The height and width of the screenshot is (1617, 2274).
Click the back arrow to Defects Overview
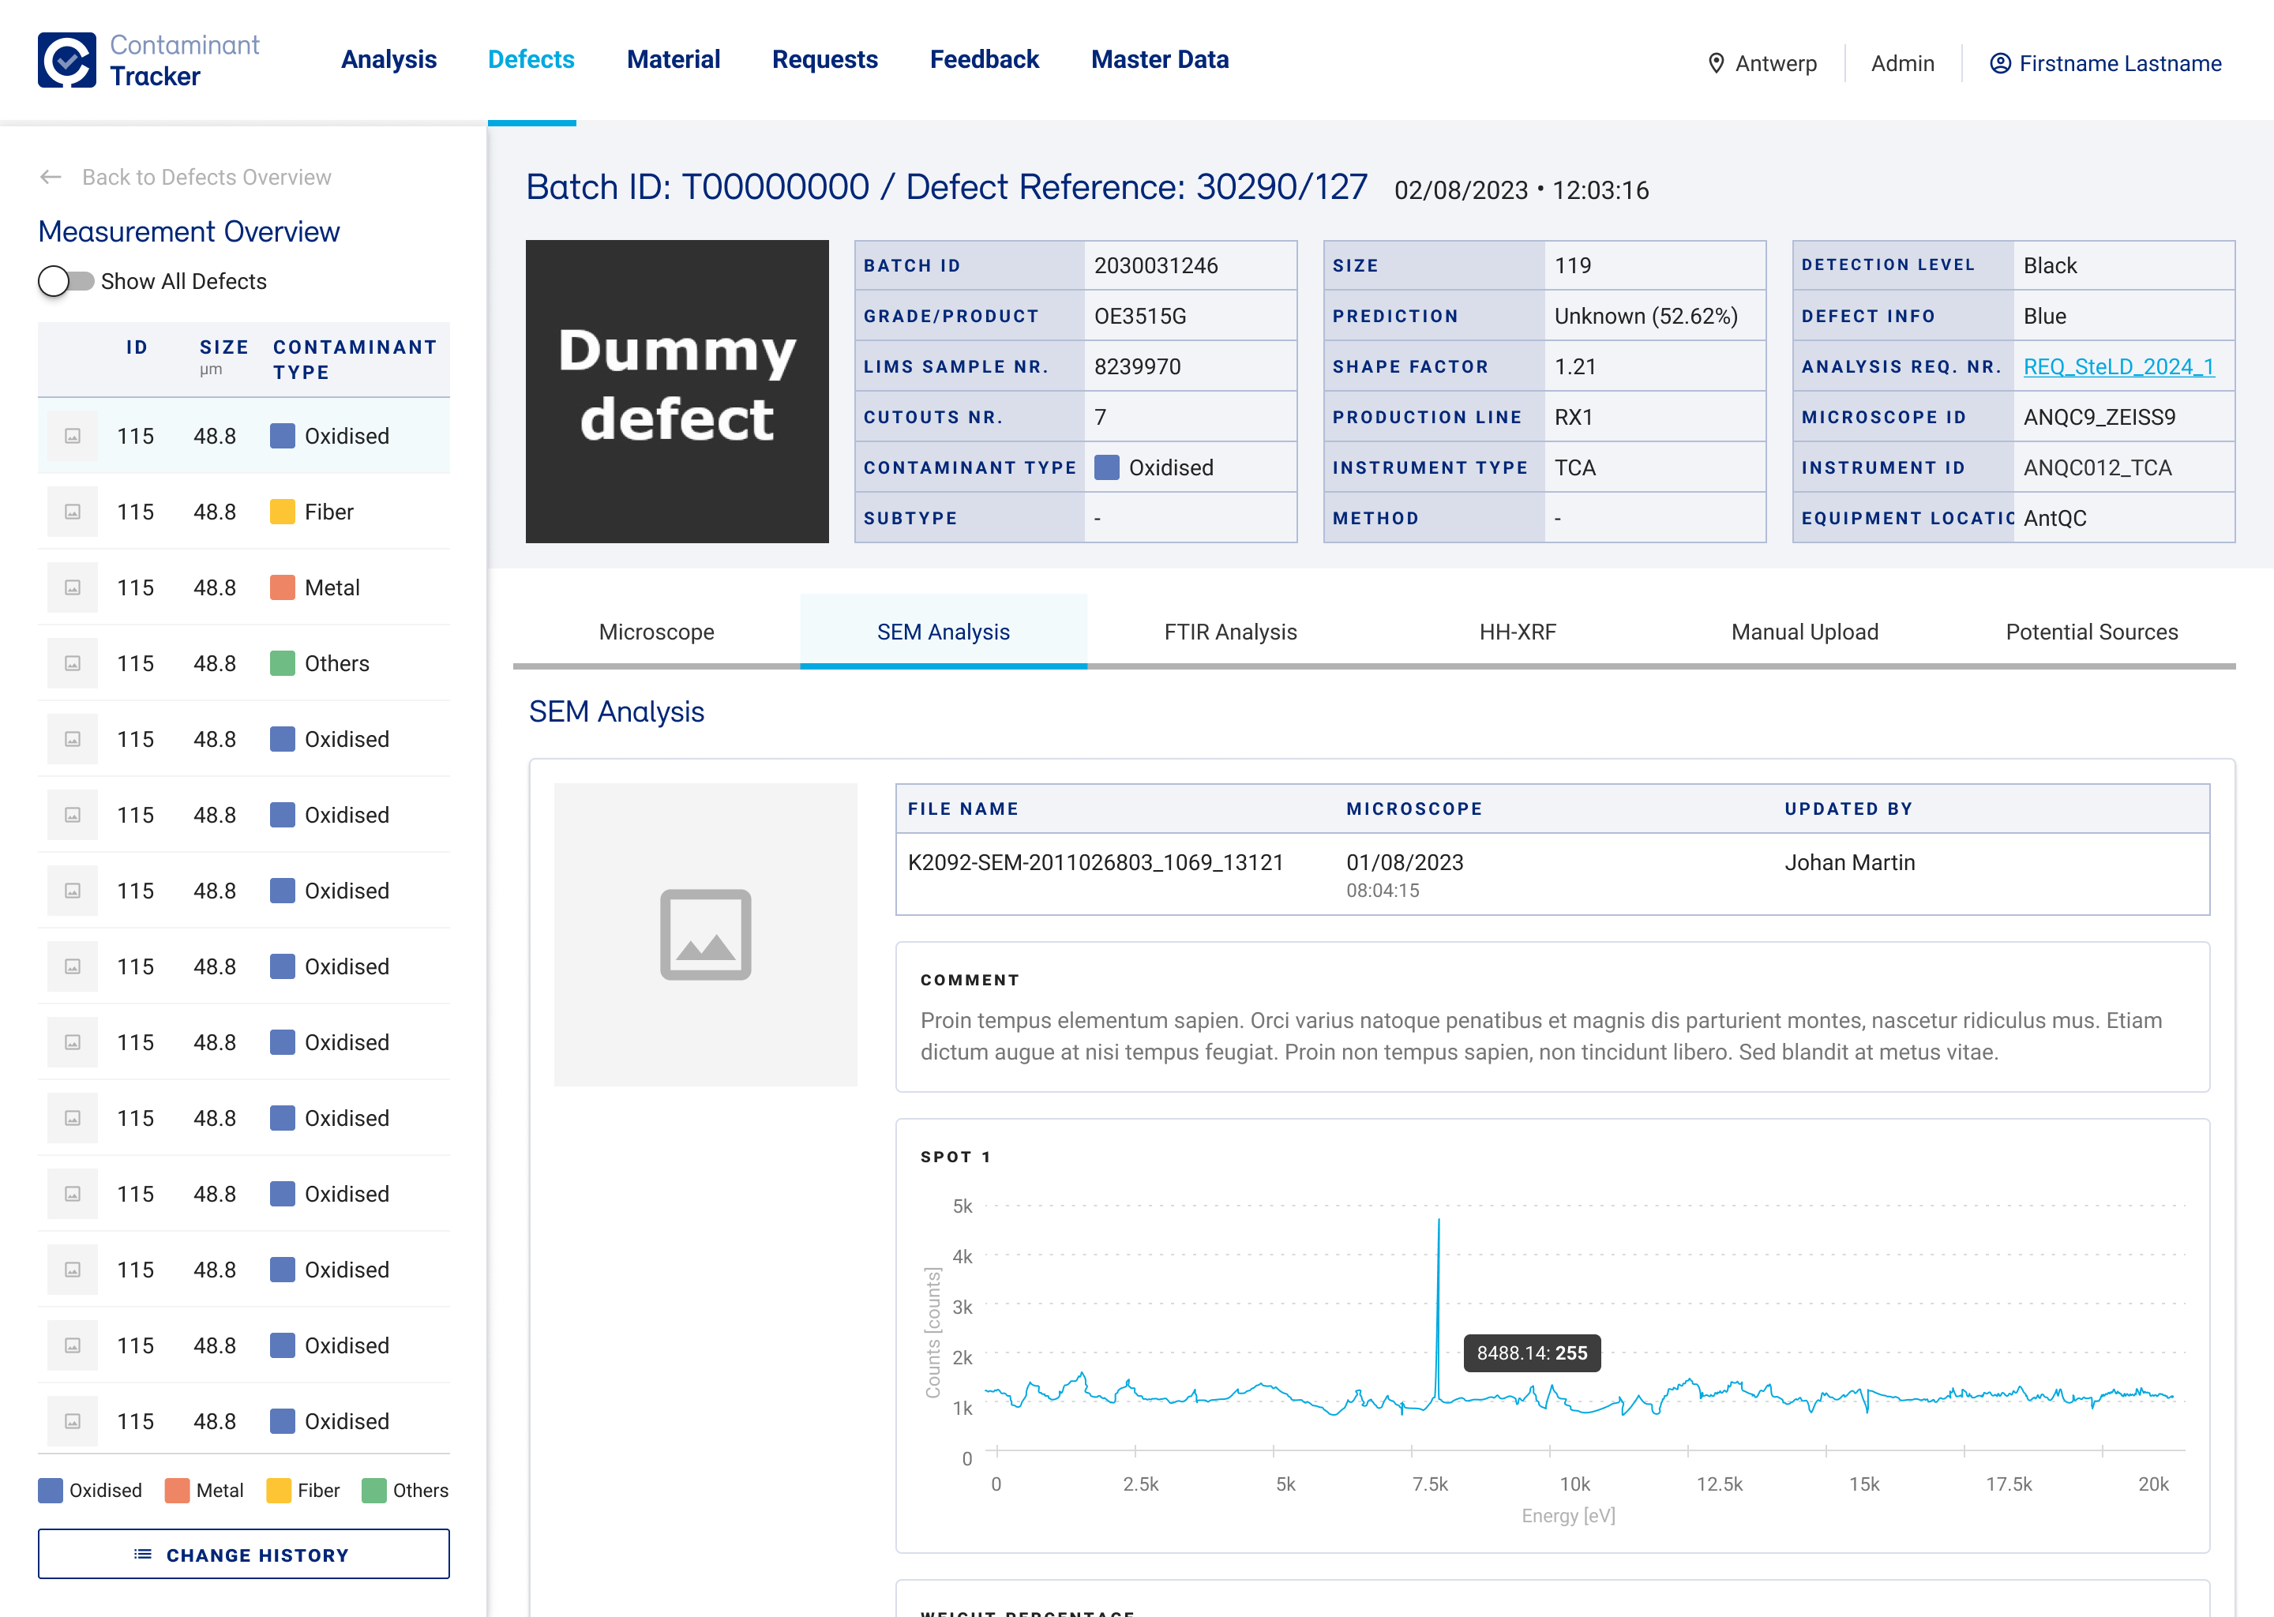point(51,177)
